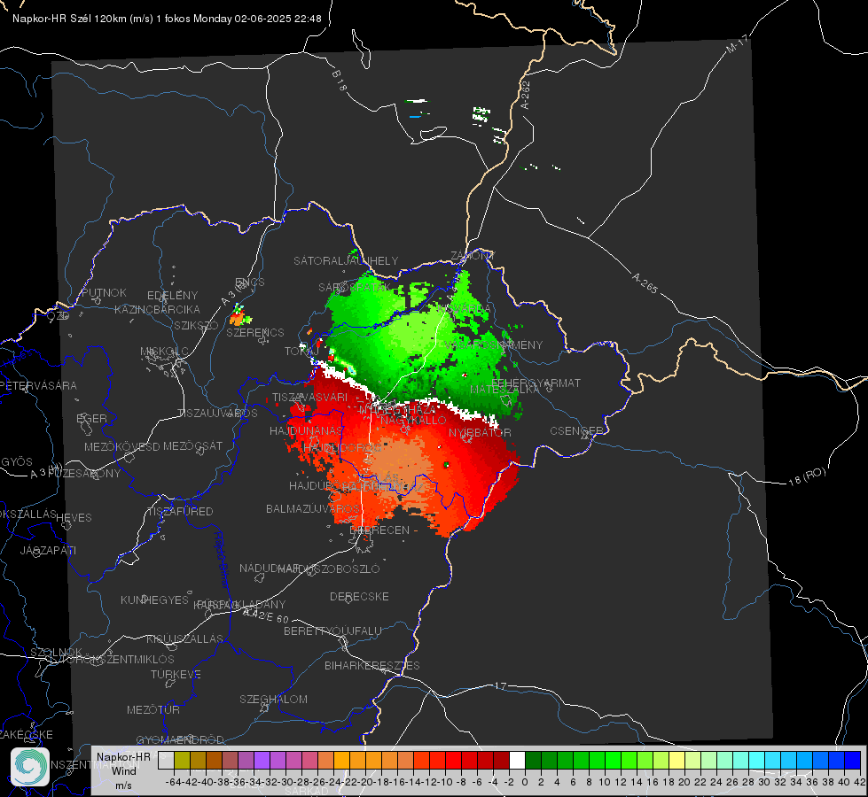Click the TISZAFÜRED city label
The width and height of the screenshot is (868, 797).
click(180, 512)
